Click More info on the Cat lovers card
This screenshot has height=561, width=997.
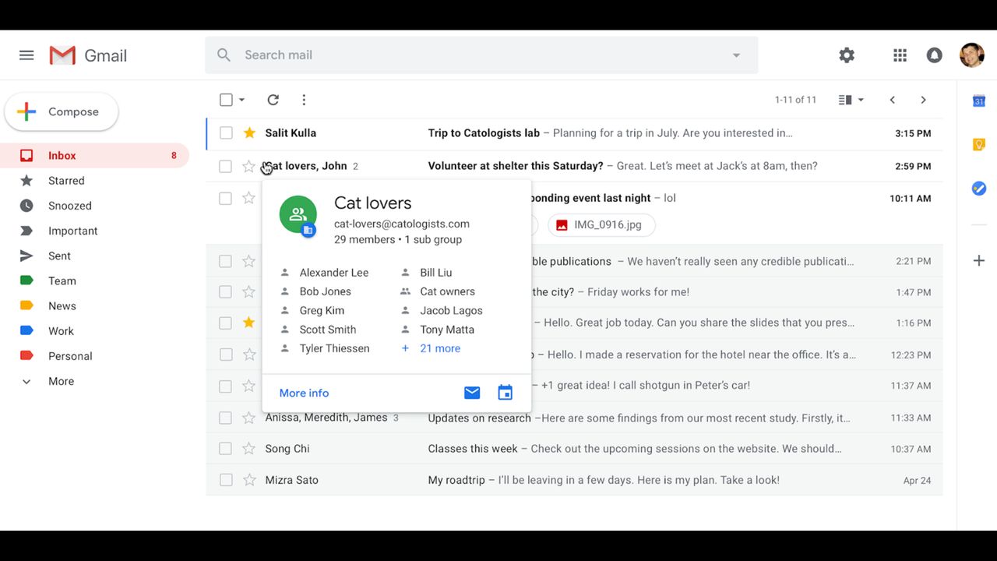click(304, 392)
